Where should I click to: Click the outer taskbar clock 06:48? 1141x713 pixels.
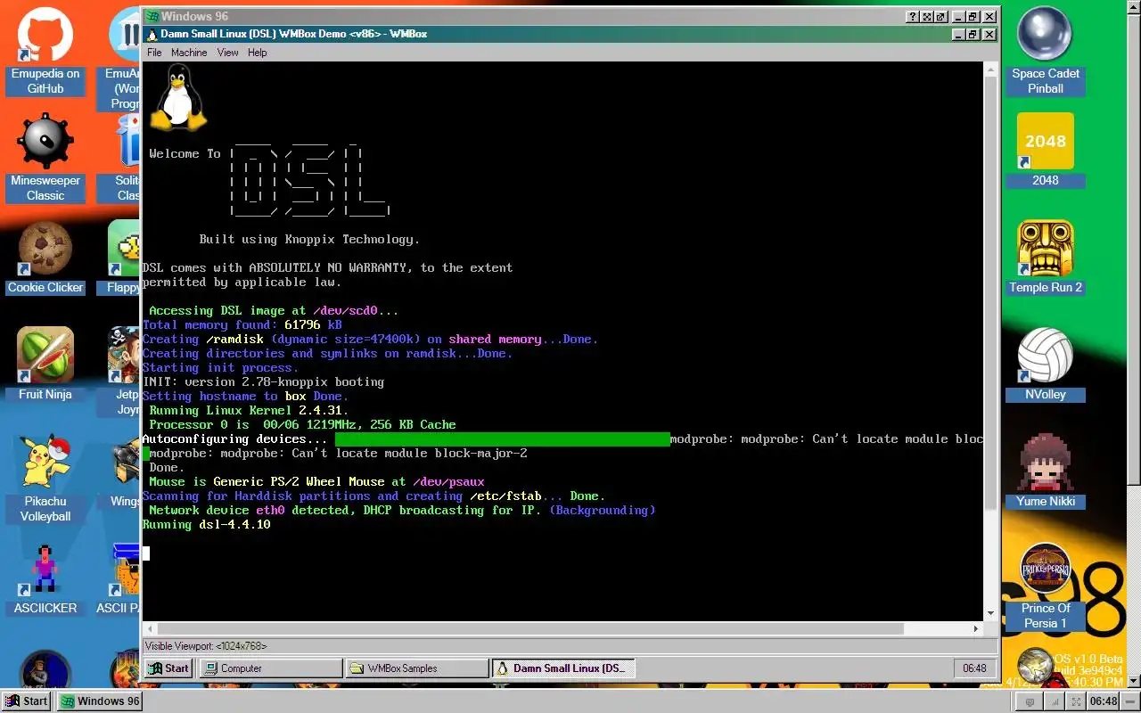(x=1104, y=701)
